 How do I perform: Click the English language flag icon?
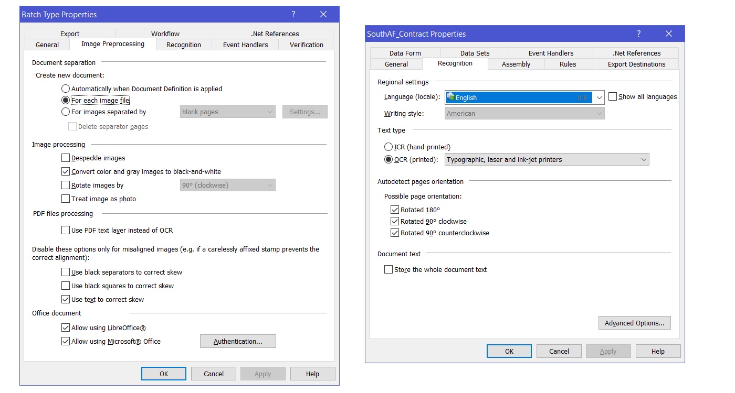(x=450, y=97)
